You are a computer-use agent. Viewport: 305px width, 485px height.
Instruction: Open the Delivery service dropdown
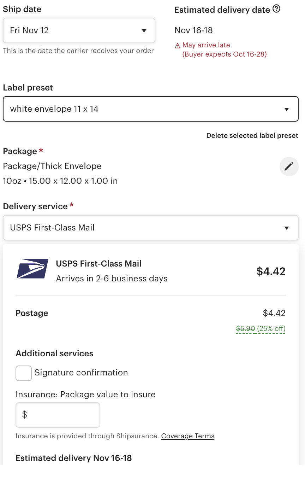click(151, 228)
